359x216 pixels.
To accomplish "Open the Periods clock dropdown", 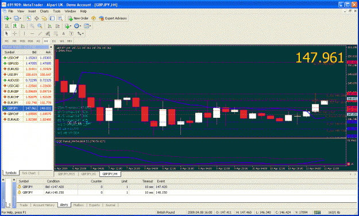I will coord(78,26).
